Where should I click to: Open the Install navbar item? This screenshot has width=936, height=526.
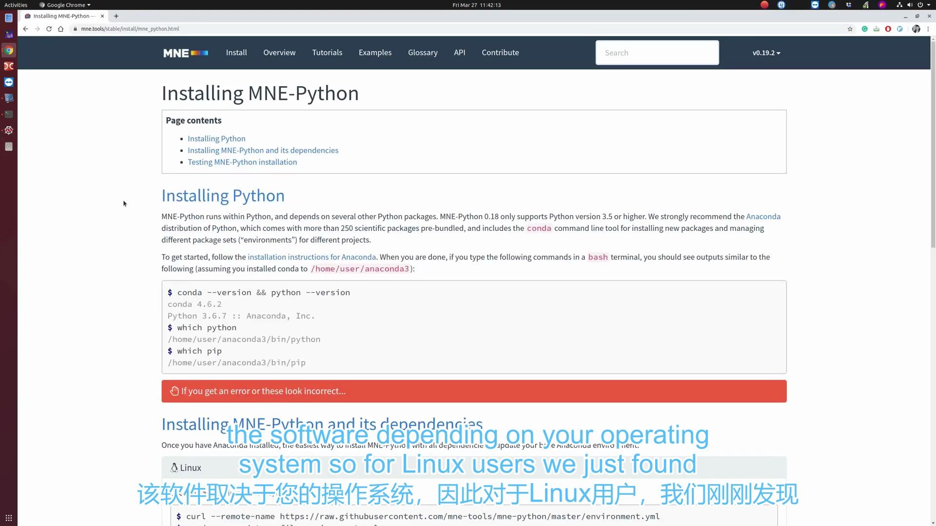pos(236,53)
